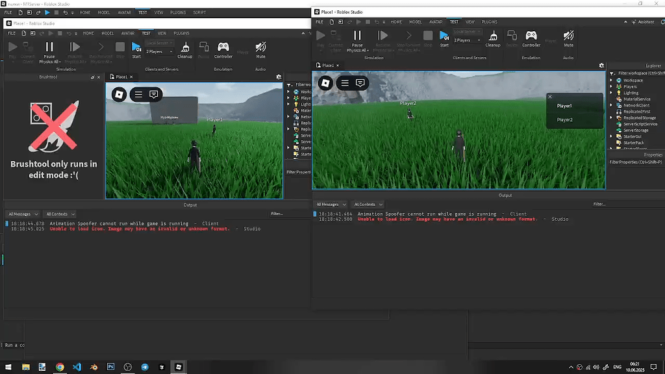Close the Brushtool panel

99,77
